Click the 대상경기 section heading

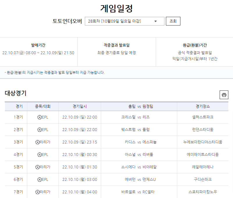[15, 93]
